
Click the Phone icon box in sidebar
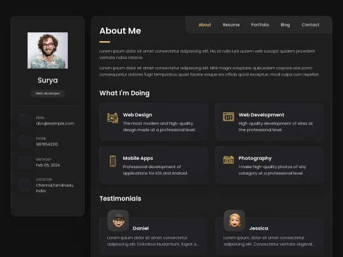pyautogui.click(x=25, y=142)
